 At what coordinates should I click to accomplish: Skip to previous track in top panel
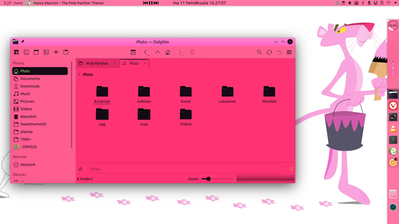coord(145,3)
